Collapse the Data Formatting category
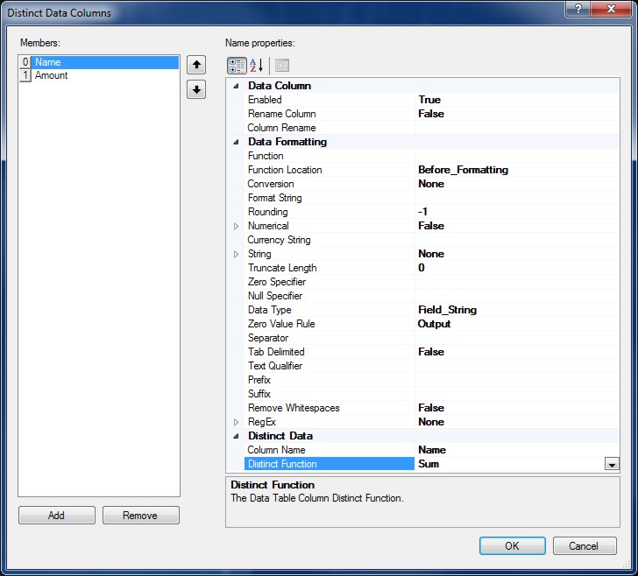638x576 pixels. [235, 142]
